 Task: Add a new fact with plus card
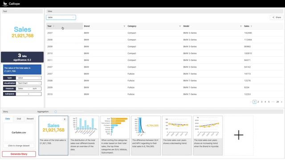click(239, 135)
